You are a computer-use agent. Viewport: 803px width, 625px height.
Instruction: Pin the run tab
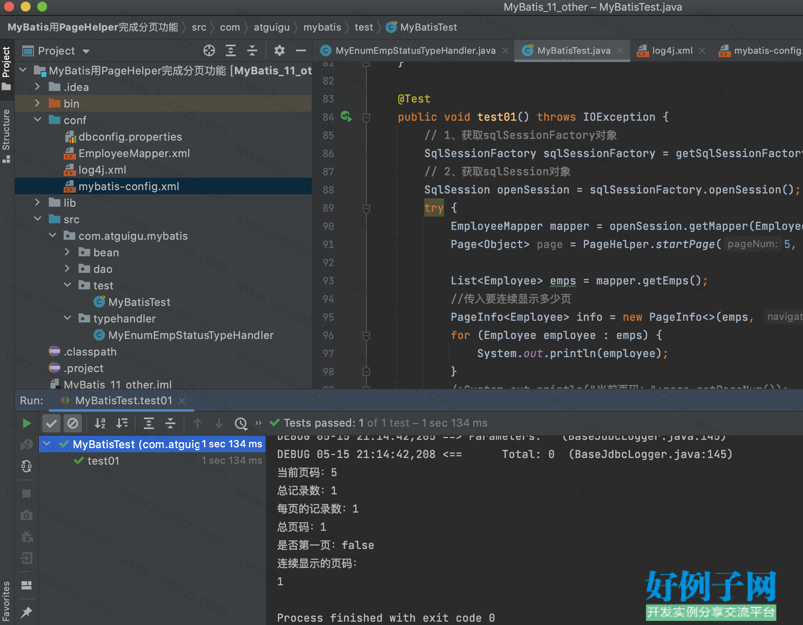27,612
